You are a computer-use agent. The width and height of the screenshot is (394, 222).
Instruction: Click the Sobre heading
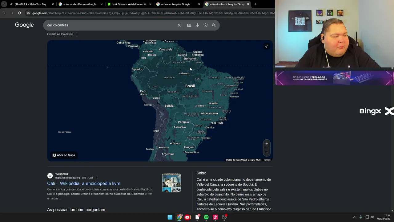[x=201, y=173]
